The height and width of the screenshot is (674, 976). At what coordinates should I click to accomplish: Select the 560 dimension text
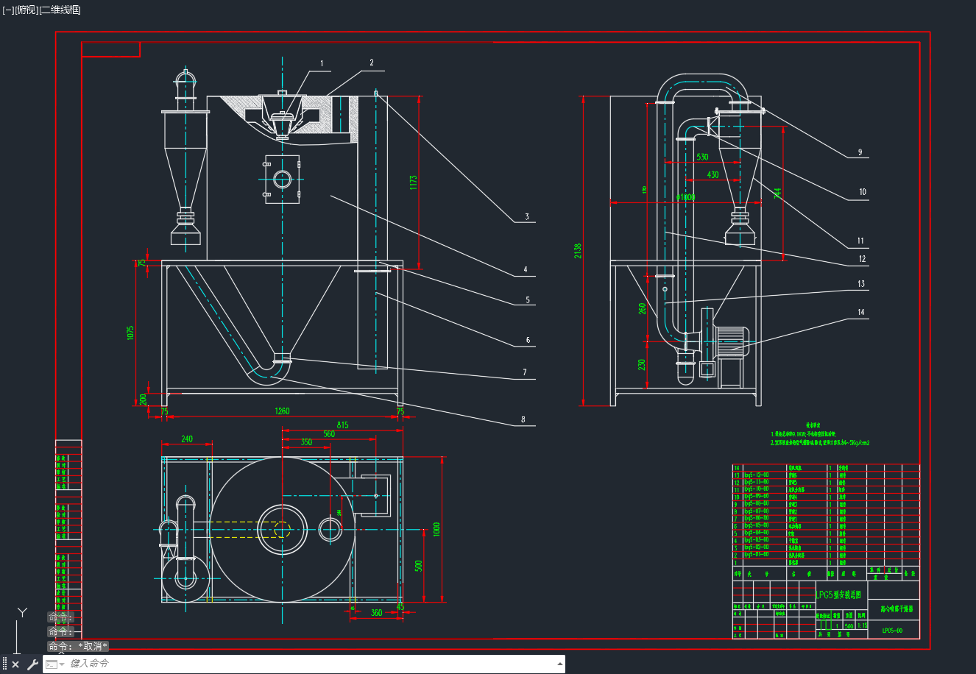coord(329,434)
